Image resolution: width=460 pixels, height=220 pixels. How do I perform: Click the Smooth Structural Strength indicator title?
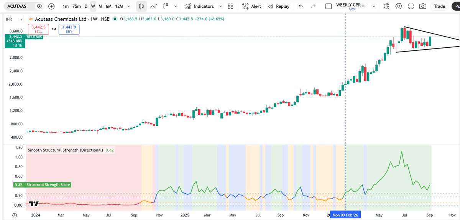tap(65, 150)
